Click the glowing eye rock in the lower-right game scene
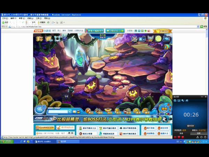The height and width of the screenshot is (157, 209). (133, 93)
